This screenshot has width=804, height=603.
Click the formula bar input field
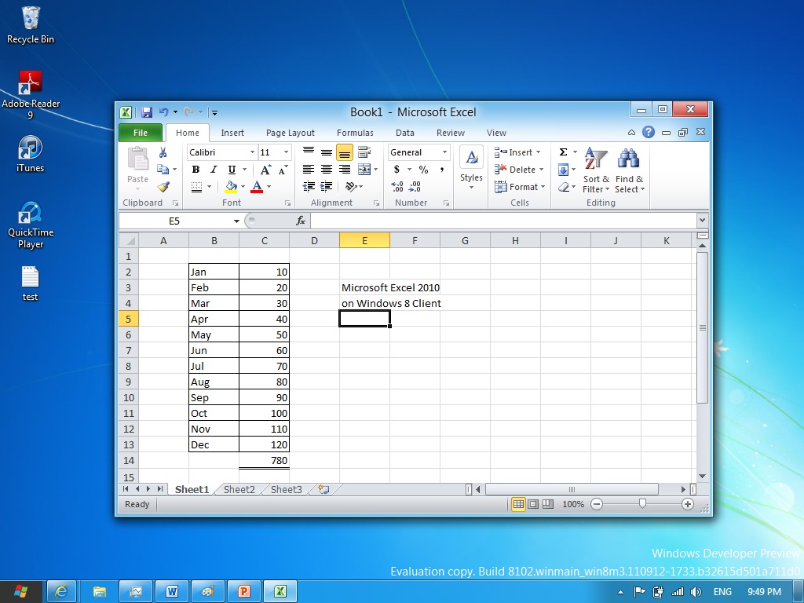pos(503,221)
